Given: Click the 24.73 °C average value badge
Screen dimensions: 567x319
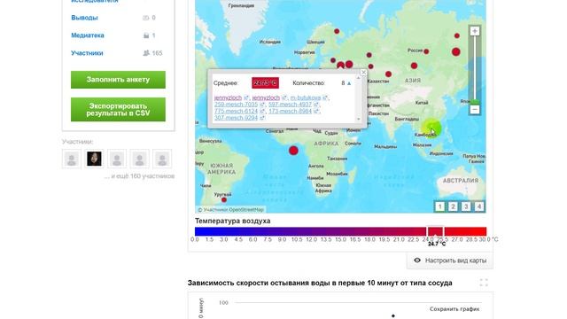Looking at the screenshot, I should coord(266,83).
